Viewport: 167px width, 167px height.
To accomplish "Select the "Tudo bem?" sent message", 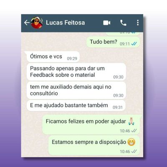I will click(x=113, y=42).
